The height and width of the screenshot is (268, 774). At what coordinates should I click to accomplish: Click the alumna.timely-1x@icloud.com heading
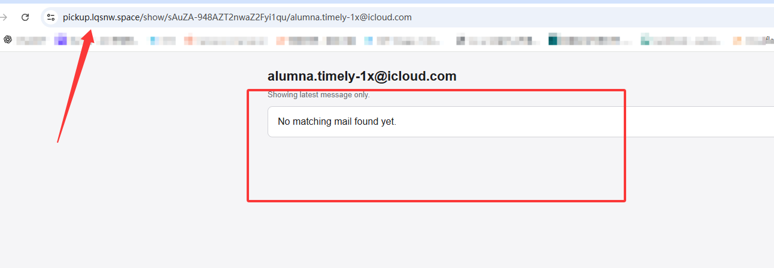[362, 76]
